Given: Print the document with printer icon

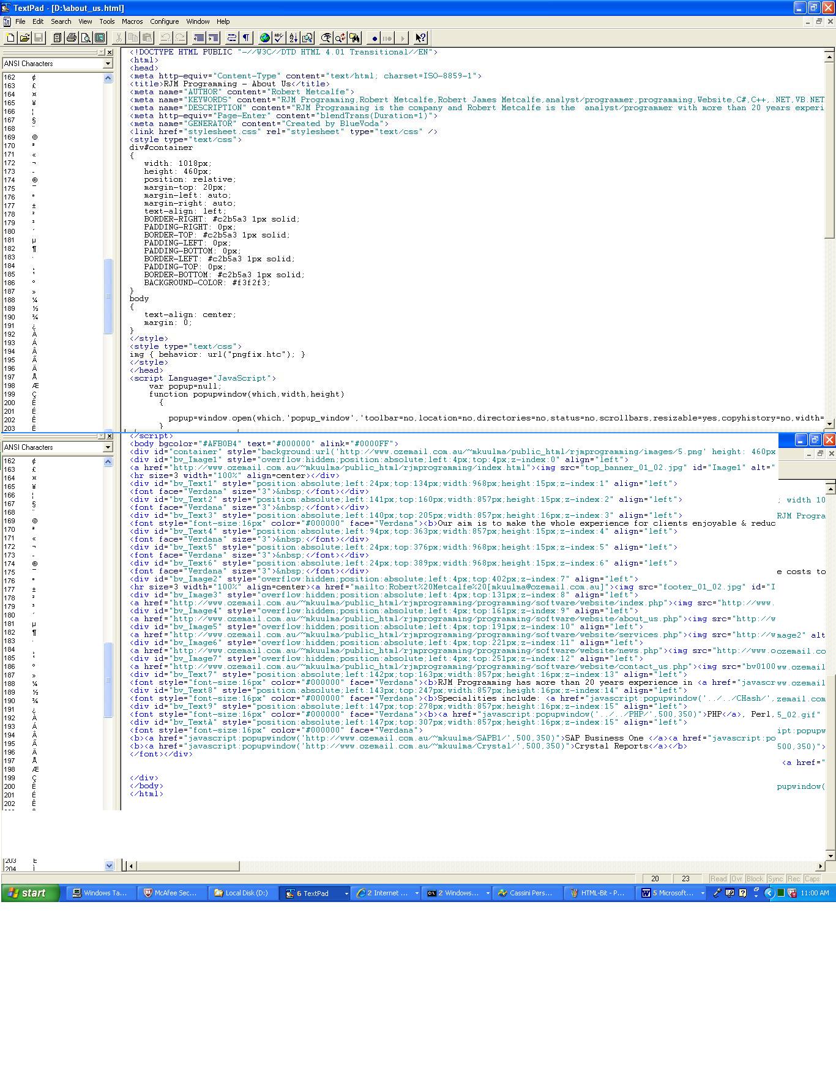Looking at the screenshot, I should (x=71, y=38).
